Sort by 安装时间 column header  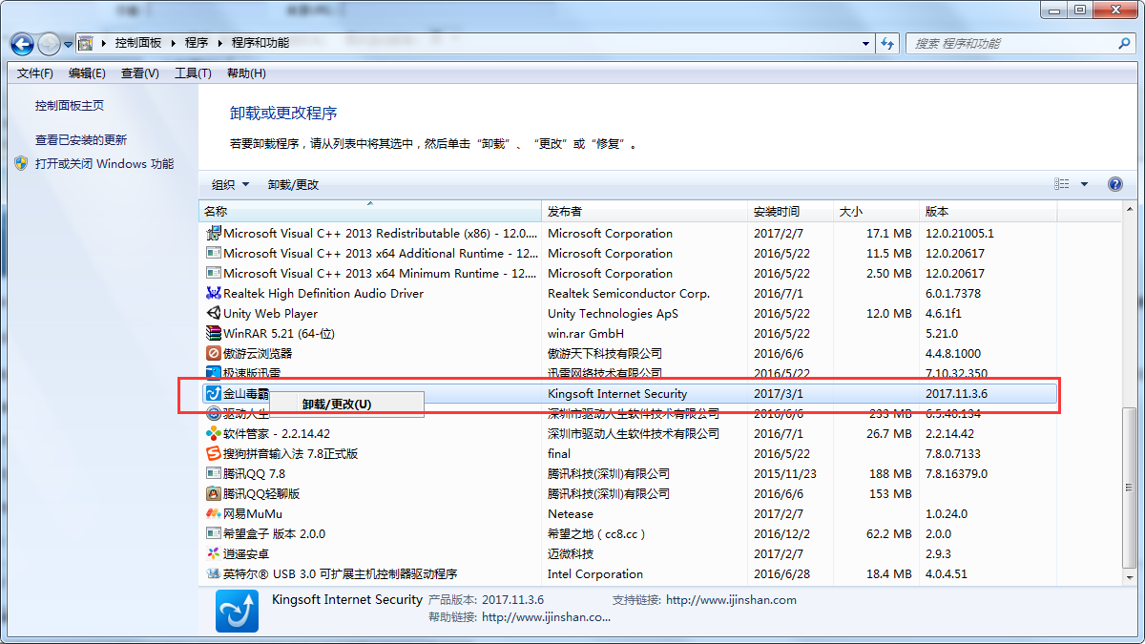[791, 212]
